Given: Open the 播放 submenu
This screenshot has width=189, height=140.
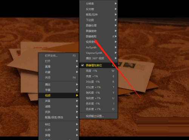Looking at the screenshot, I should click(59, 84).
